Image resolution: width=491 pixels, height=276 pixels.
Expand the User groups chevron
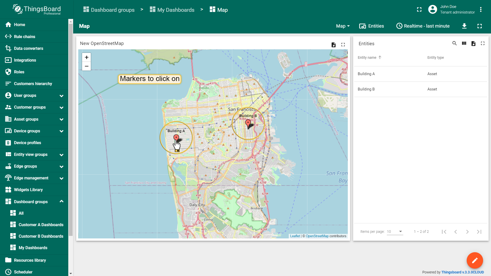(61, 96)
